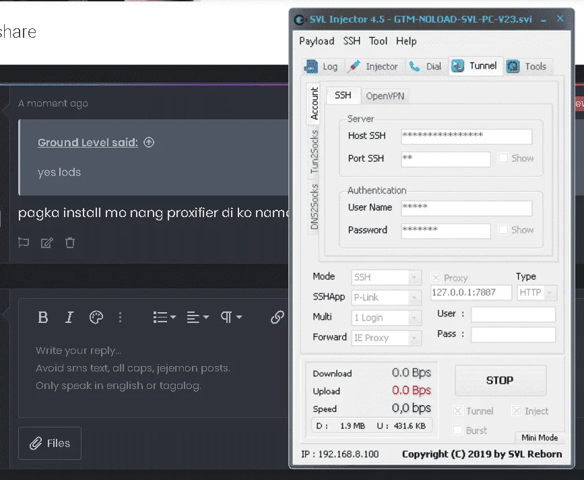
Task: Enable Show checkbox next to Password
Action: [502, 230]
